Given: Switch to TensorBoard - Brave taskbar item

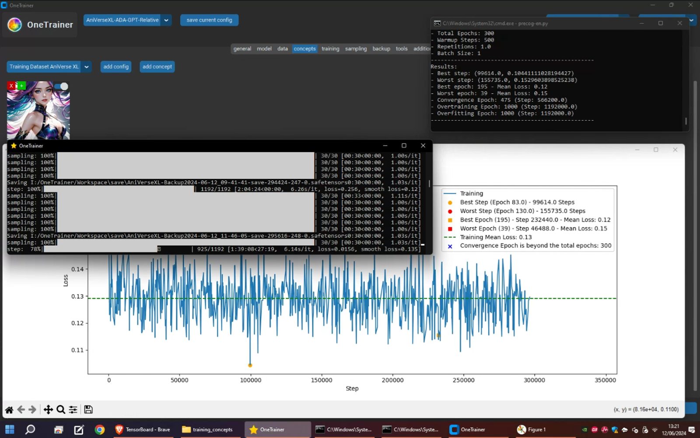Looking at the screenshot, I should point(143,430).
